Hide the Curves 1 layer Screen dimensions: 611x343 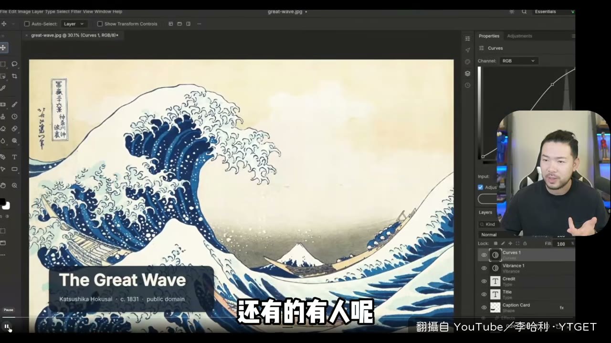(484, 255)
